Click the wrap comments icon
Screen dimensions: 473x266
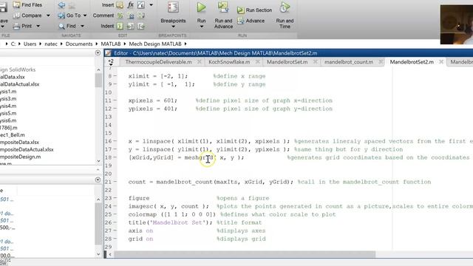(141, 16)
